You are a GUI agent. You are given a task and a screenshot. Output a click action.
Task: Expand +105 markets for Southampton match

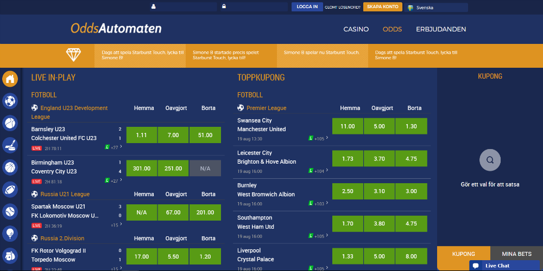coord(321,236)
